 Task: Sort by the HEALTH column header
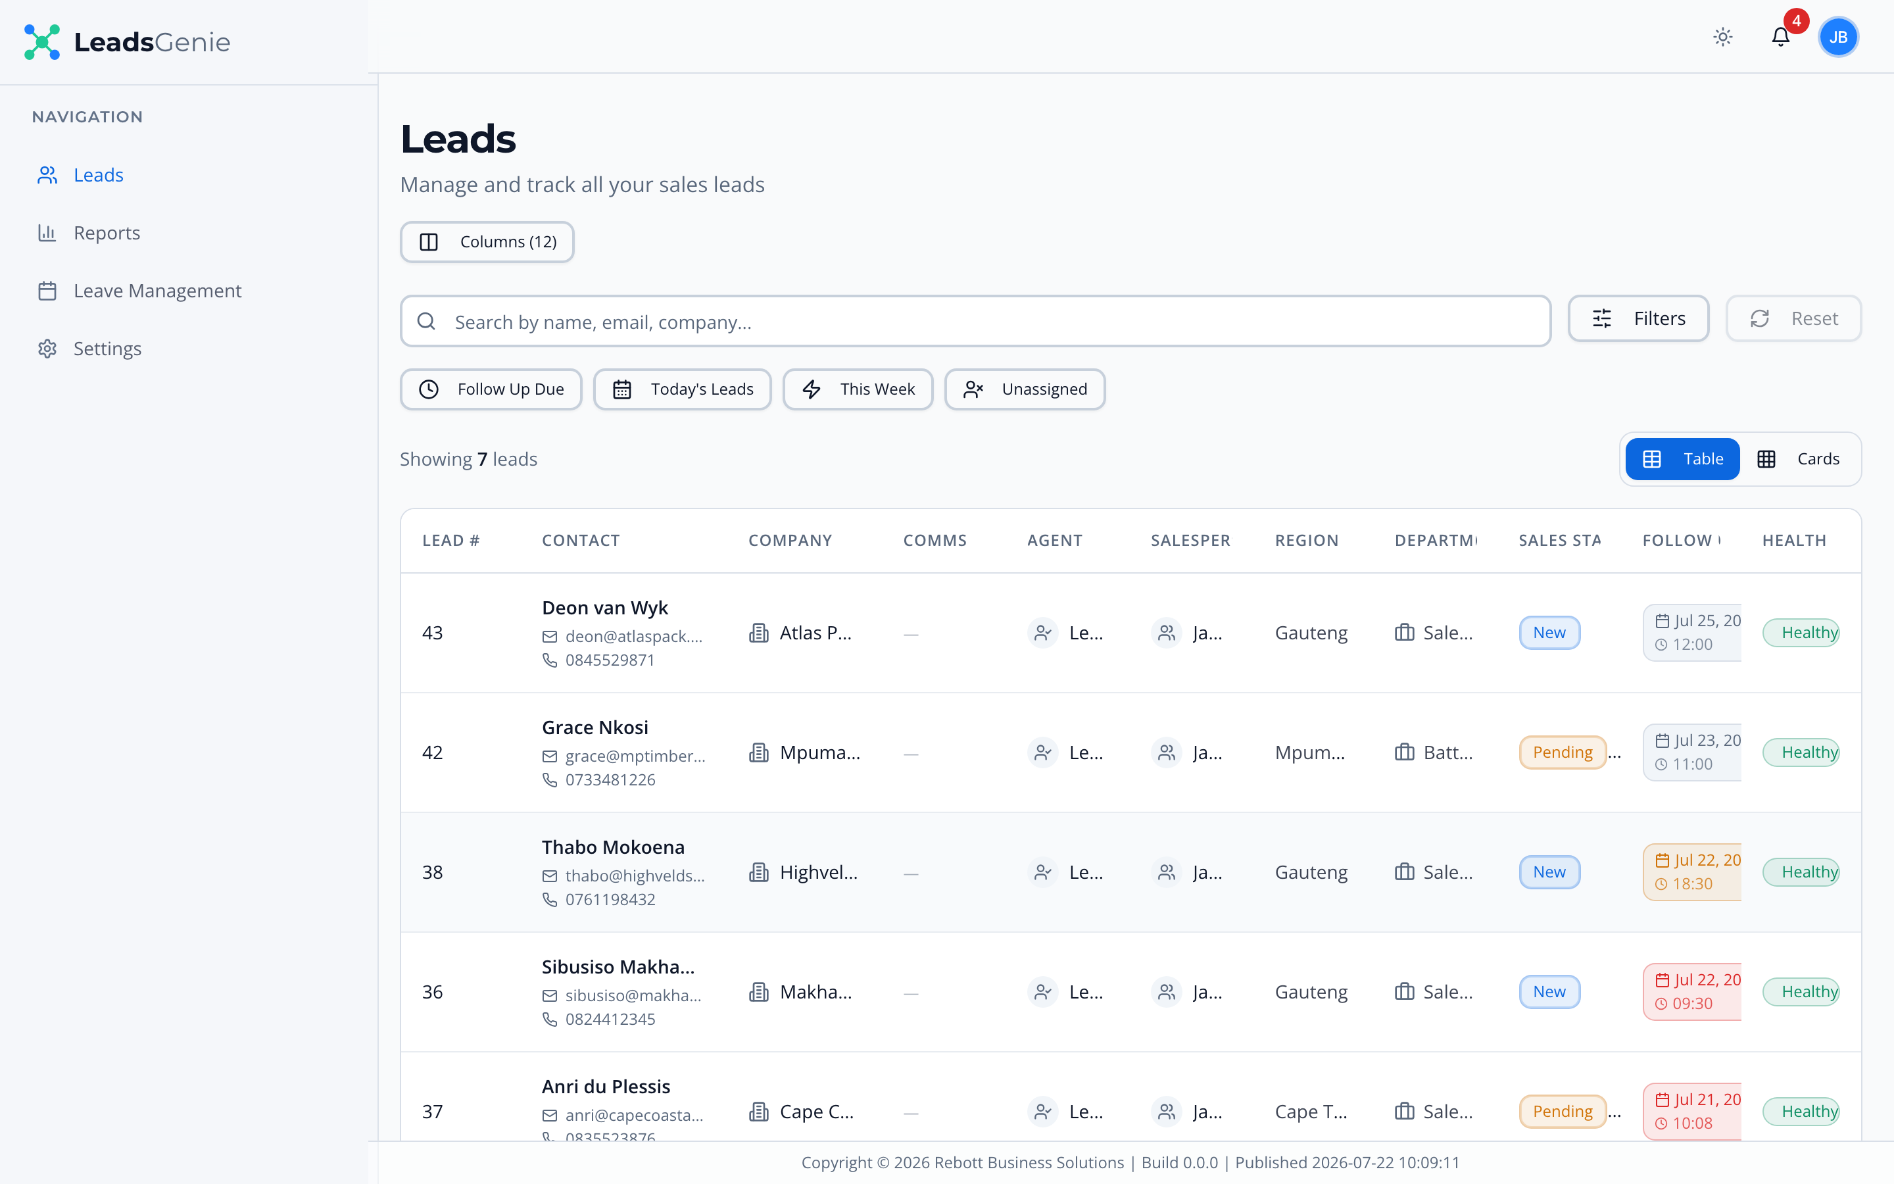[x=1794, y=540]
